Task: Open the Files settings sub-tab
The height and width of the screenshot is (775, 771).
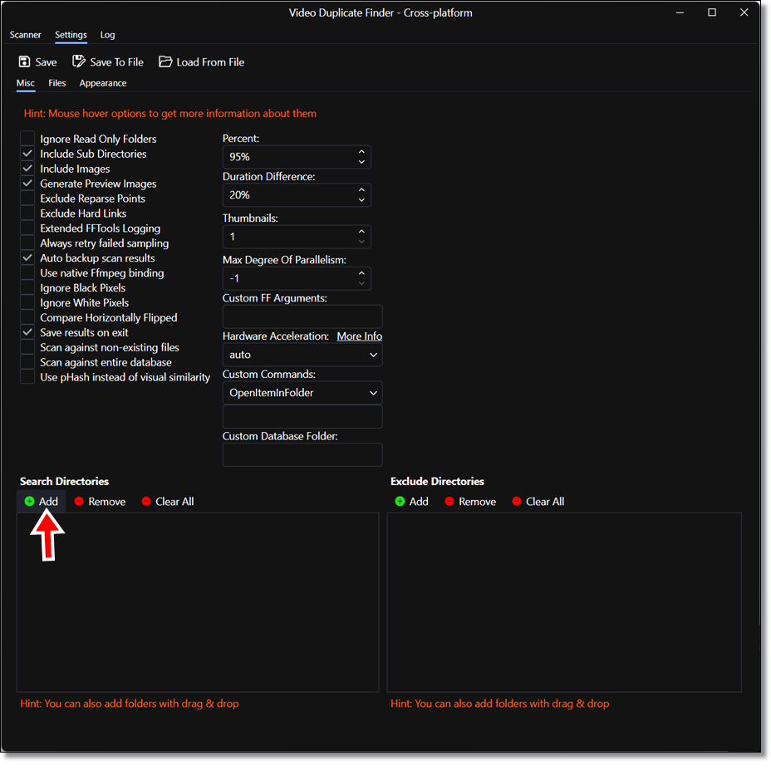Action: 56,83
